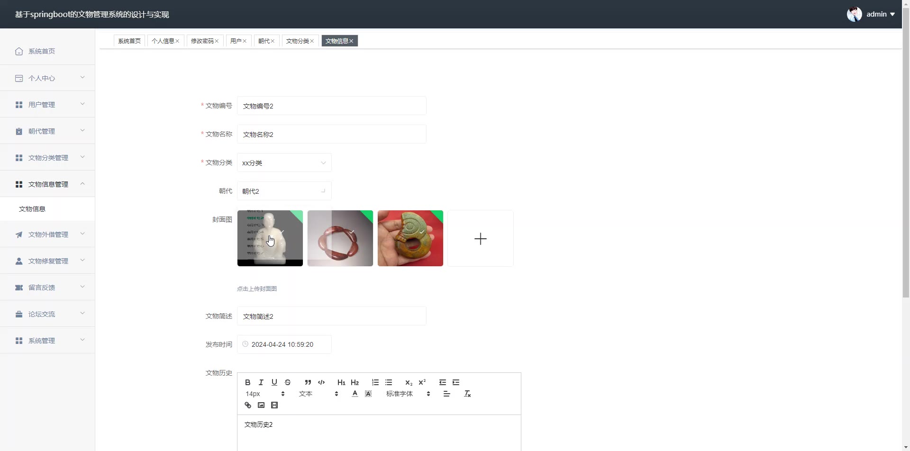The height and width of the screenshot is (451, 910).
Task: Expand the 个人中心 sidebar menu
Action: [x=47, y=78]
